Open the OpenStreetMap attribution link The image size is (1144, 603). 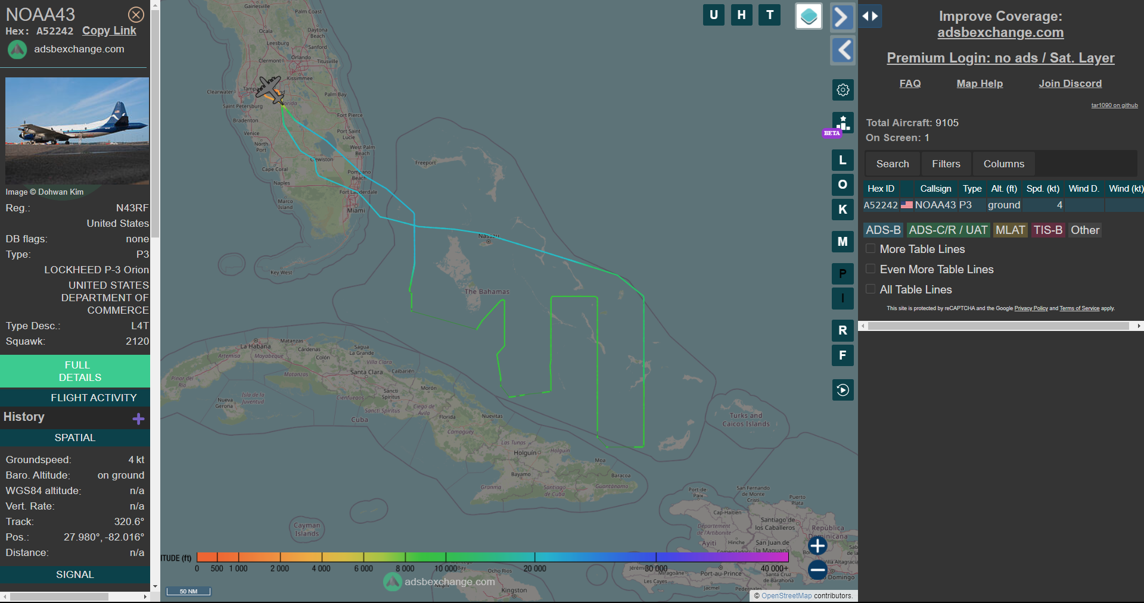(x=786, y=596)
